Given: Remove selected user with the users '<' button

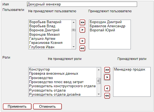Looking at the screenshot, I should 82,41.
